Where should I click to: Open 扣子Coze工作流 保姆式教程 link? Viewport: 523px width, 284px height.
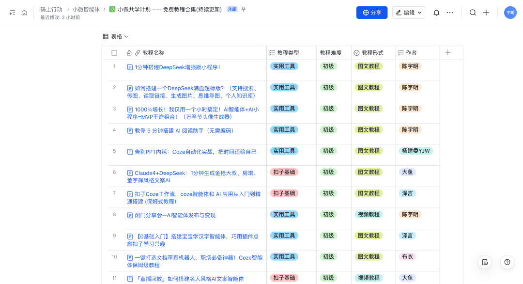point(194,198)
